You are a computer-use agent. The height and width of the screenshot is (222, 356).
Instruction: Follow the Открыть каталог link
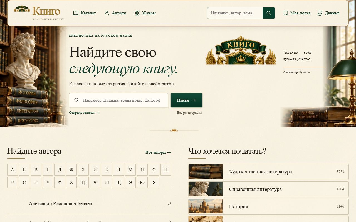click(x=84, y=113)
